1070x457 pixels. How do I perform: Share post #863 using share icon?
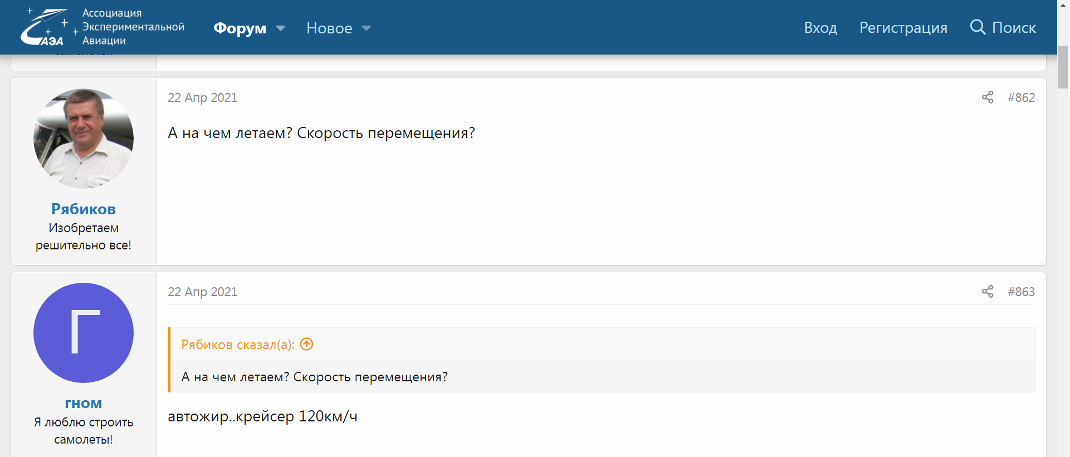[x=987, y=292]
